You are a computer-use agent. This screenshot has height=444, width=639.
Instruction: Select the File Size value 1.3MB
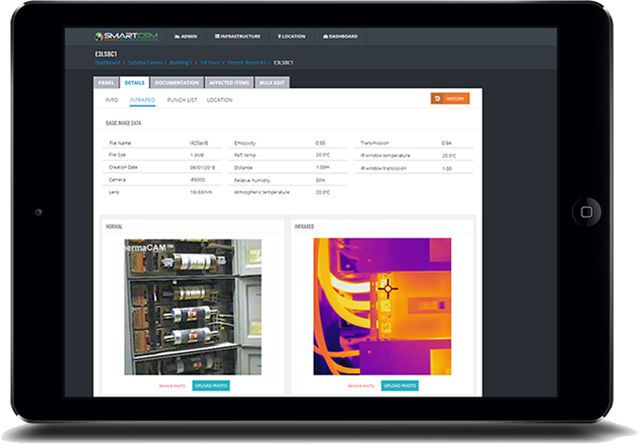click(197, 156)
